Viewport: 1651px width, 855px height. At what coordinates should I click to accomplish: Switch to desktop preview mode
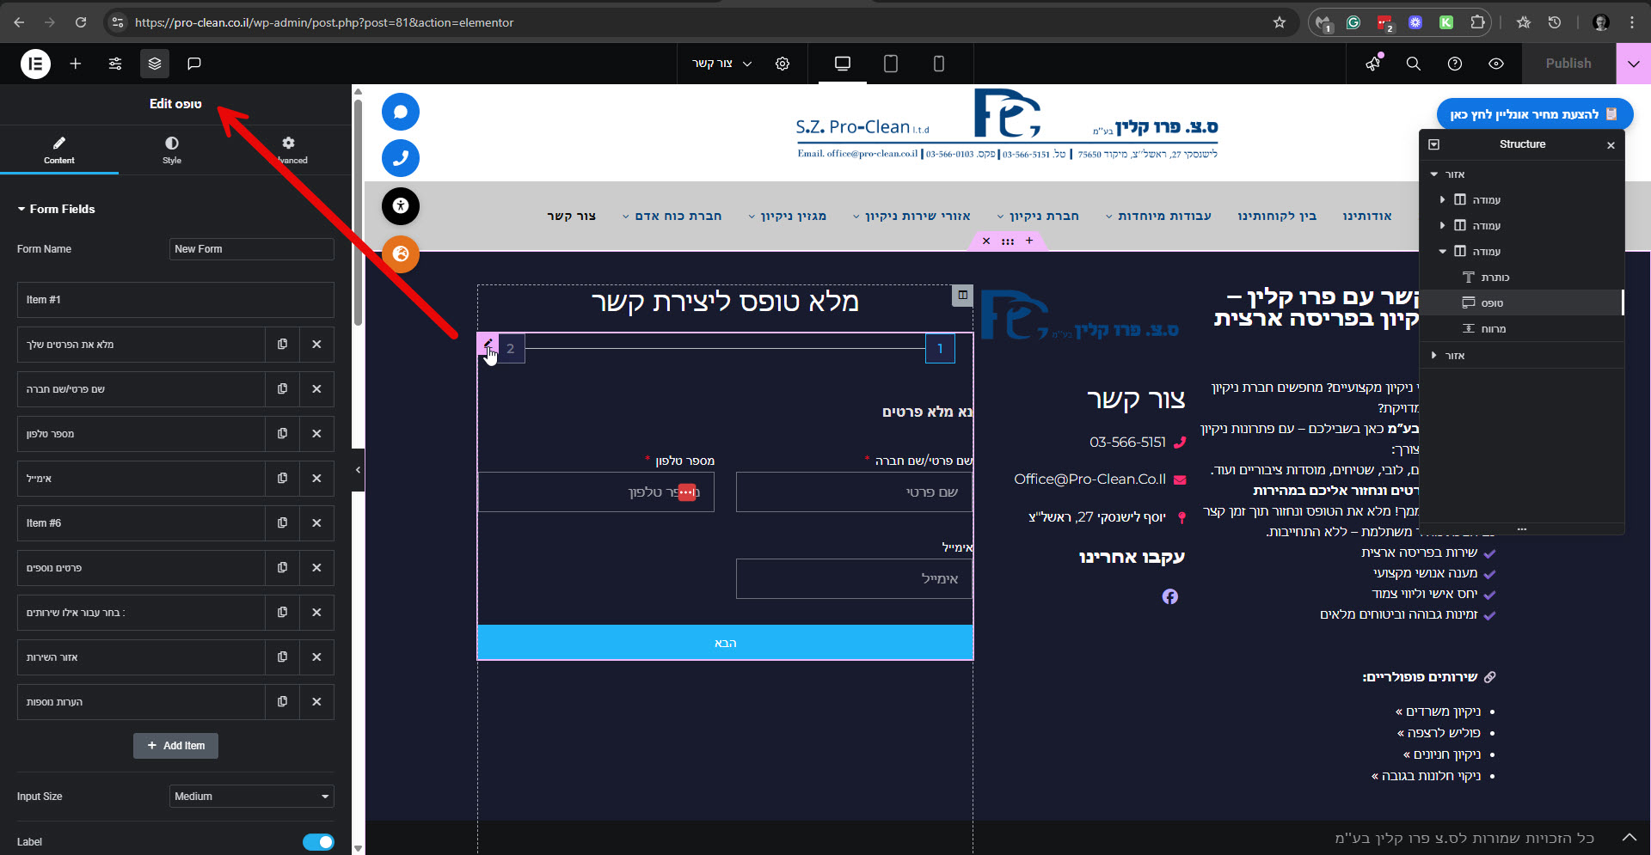point(843,64)
